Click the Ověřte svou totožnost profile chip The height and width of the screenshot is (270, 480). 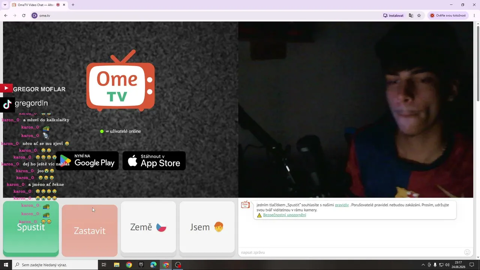click(448, 15)
